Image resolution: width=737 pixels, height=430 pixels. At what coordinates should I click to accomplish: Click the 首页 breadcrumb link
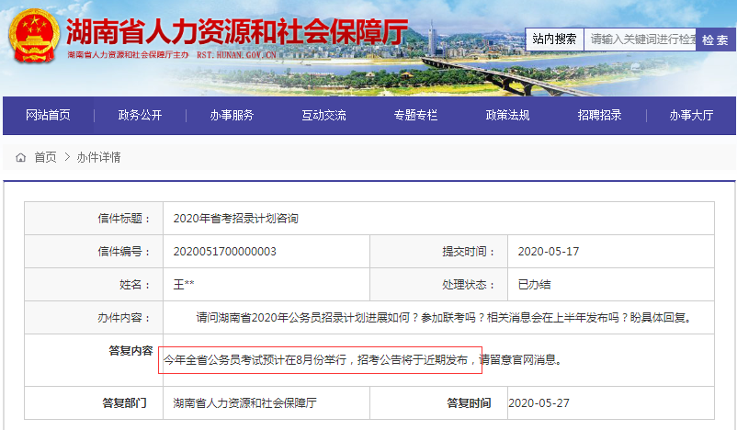[45, 157]
